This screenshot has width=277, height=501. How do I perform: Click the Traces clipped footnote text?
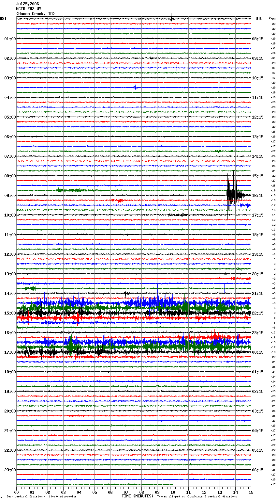(x=197, y=496)
